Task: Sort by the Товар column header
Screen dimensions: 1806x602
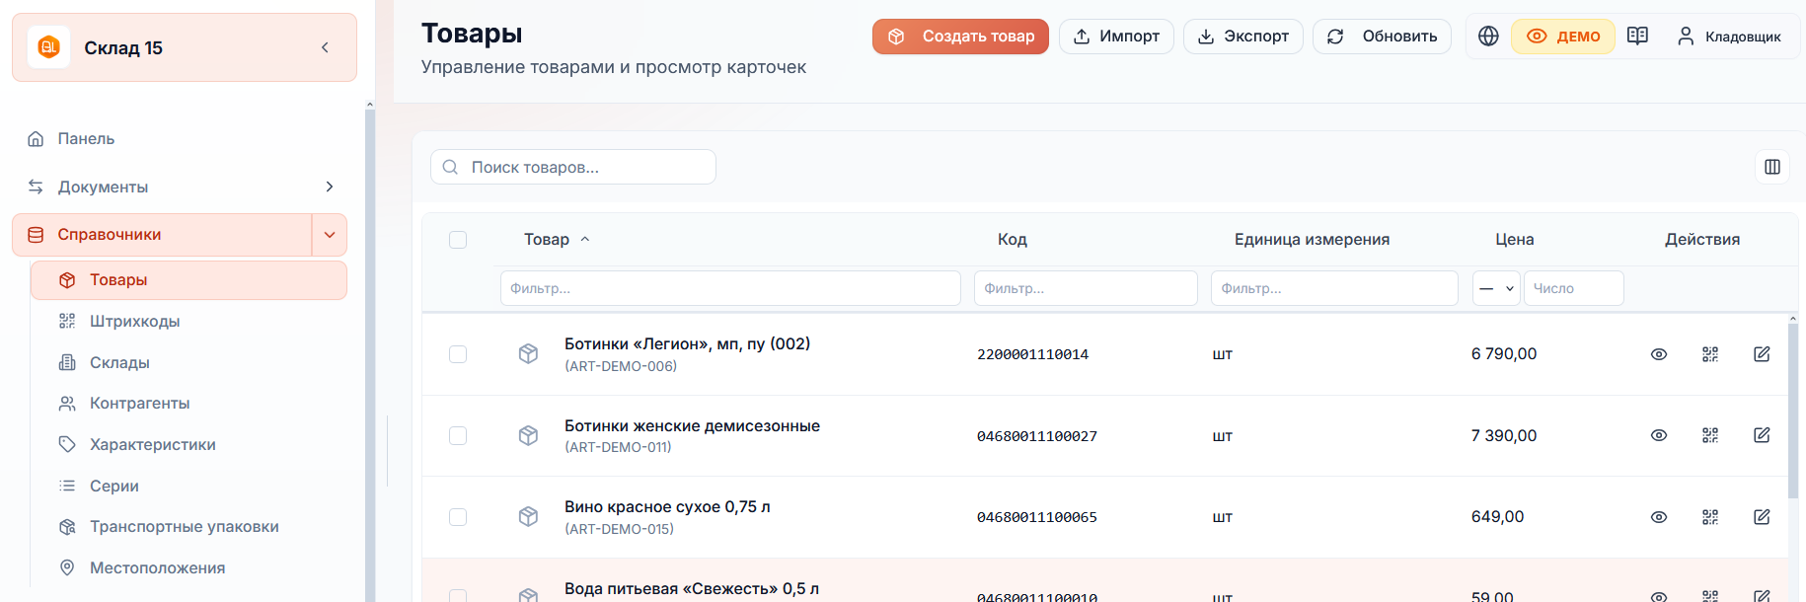Action: (x=557, y=240)
